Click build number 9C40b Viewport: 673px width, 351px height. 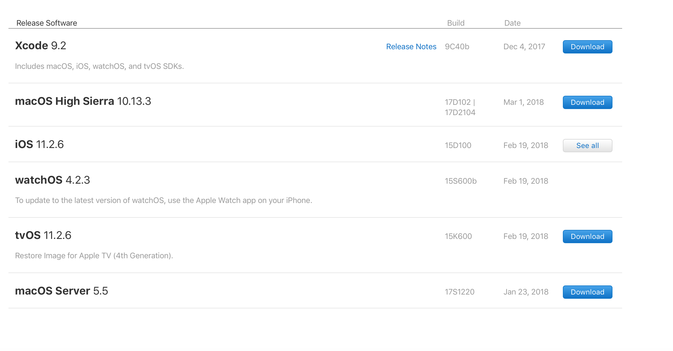457,47
